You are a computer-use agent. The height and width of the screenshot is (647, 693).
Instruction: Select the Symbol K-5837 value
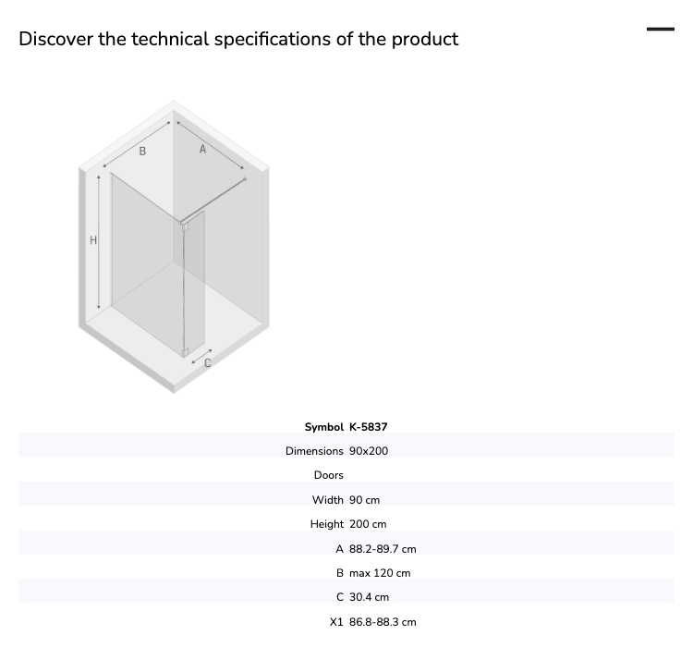pos(368,427)
